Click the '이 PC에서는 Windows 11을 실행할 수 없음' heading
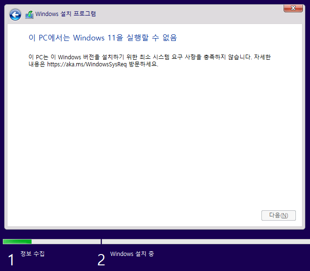310x271 pixels. 103,38
